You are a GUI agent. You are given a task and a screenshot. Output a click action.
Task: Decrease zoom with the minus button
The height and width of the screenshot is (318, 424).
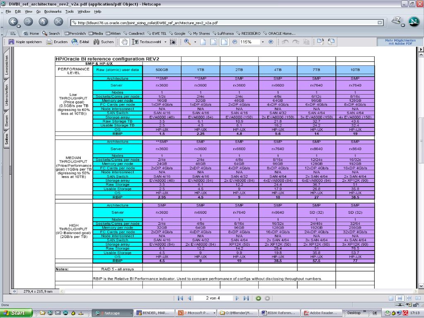coord(235,42)
